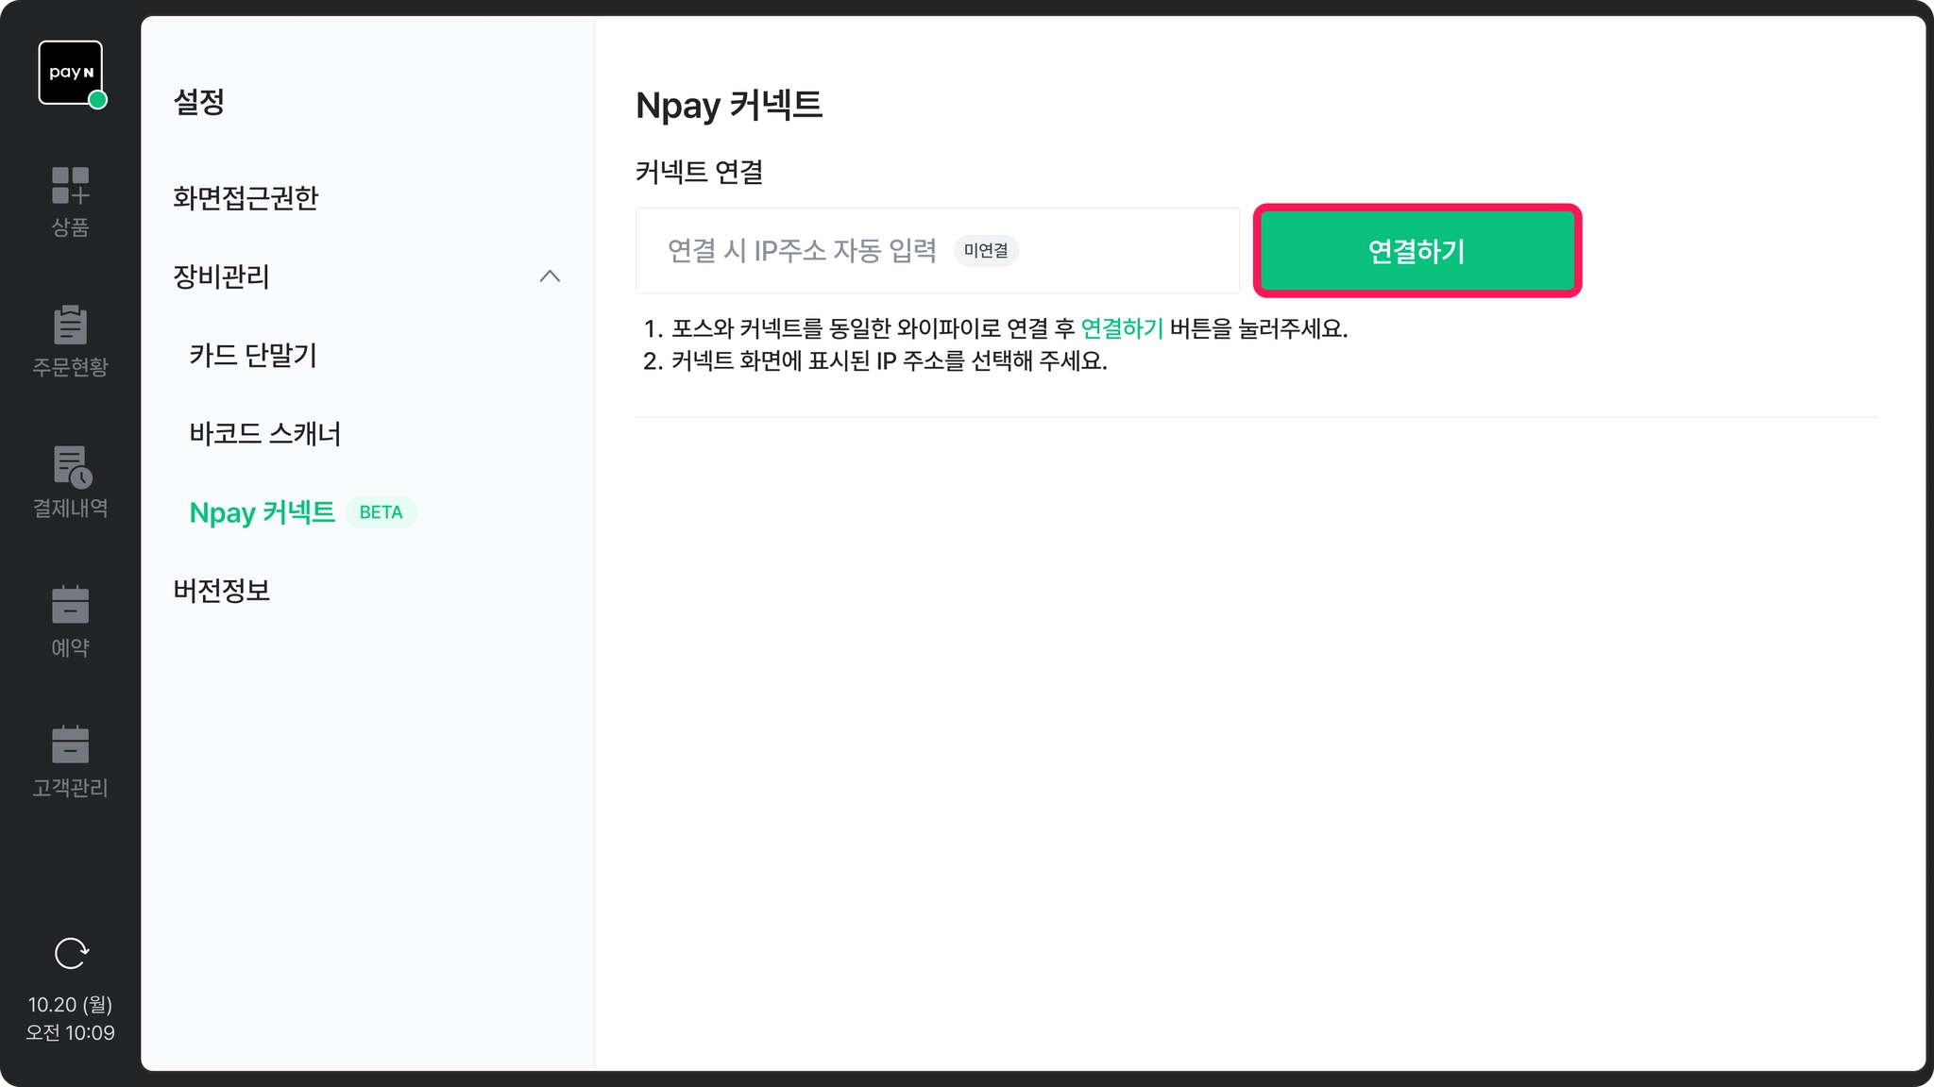Click the refresh sync icon

pyautogui.click(x=71, y=953)
